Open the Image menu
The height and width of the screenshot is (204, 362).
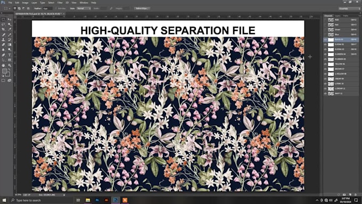[x=25, y=3]
